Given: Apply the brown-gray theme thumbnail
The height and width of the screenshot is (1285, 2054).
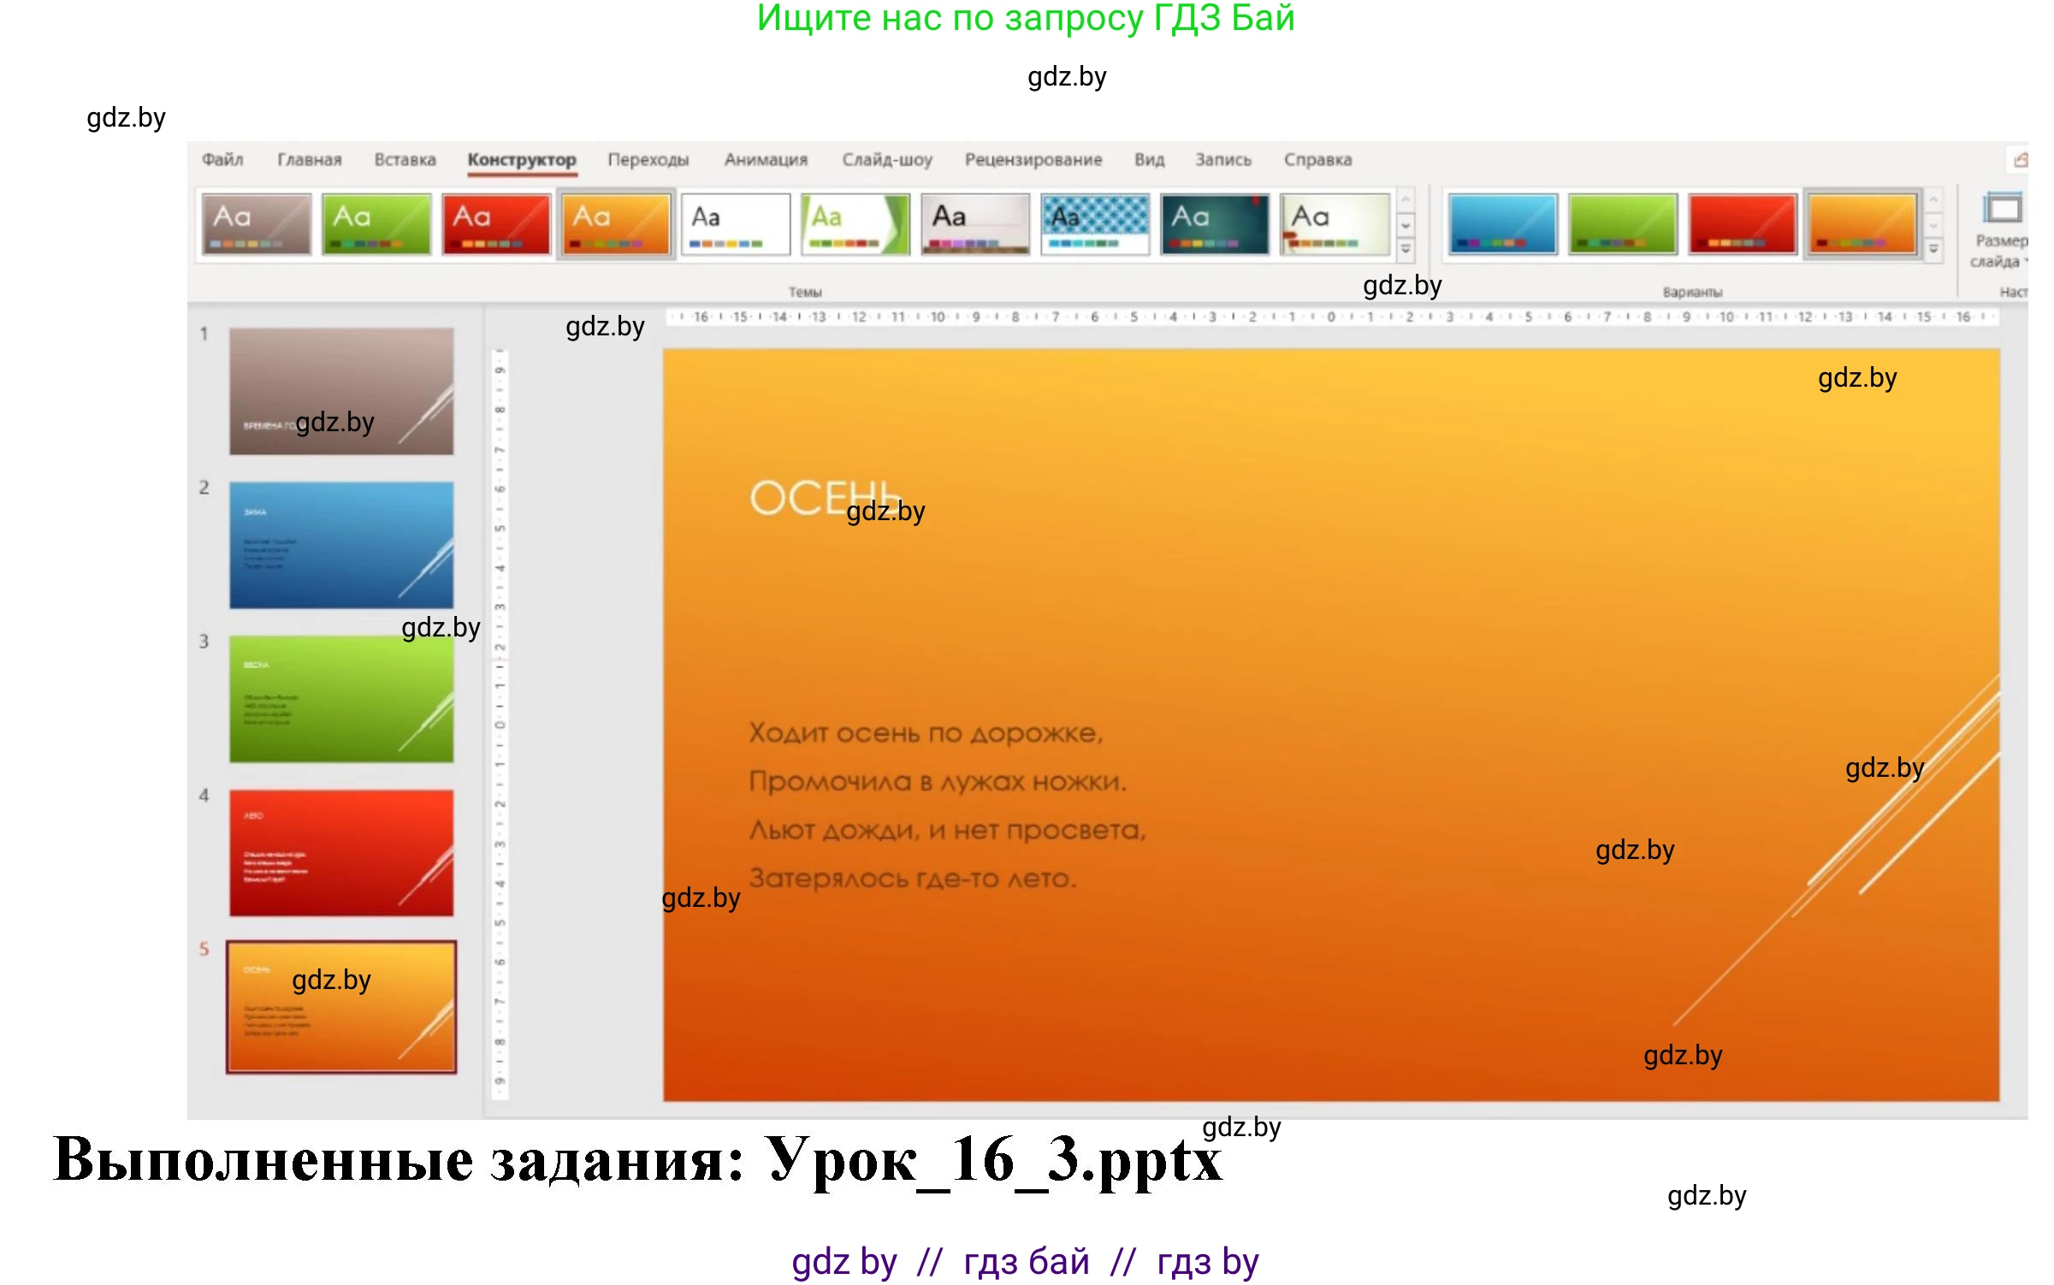Looking at the screenshot, I should coord(257,224).
